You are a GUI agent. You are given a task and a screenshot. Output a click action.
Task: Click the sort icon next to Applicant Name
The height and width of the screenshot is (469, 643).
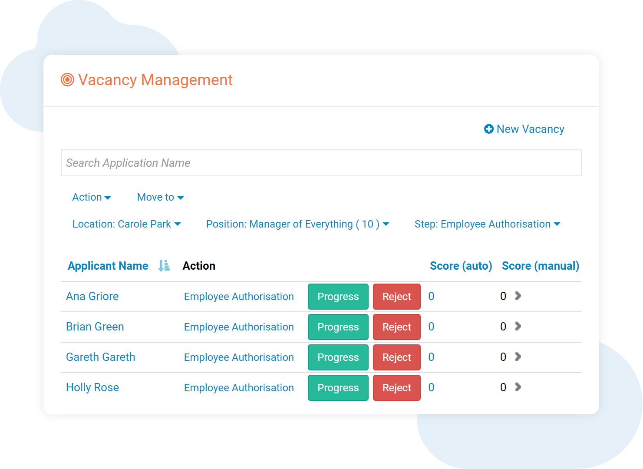(164, 265)
